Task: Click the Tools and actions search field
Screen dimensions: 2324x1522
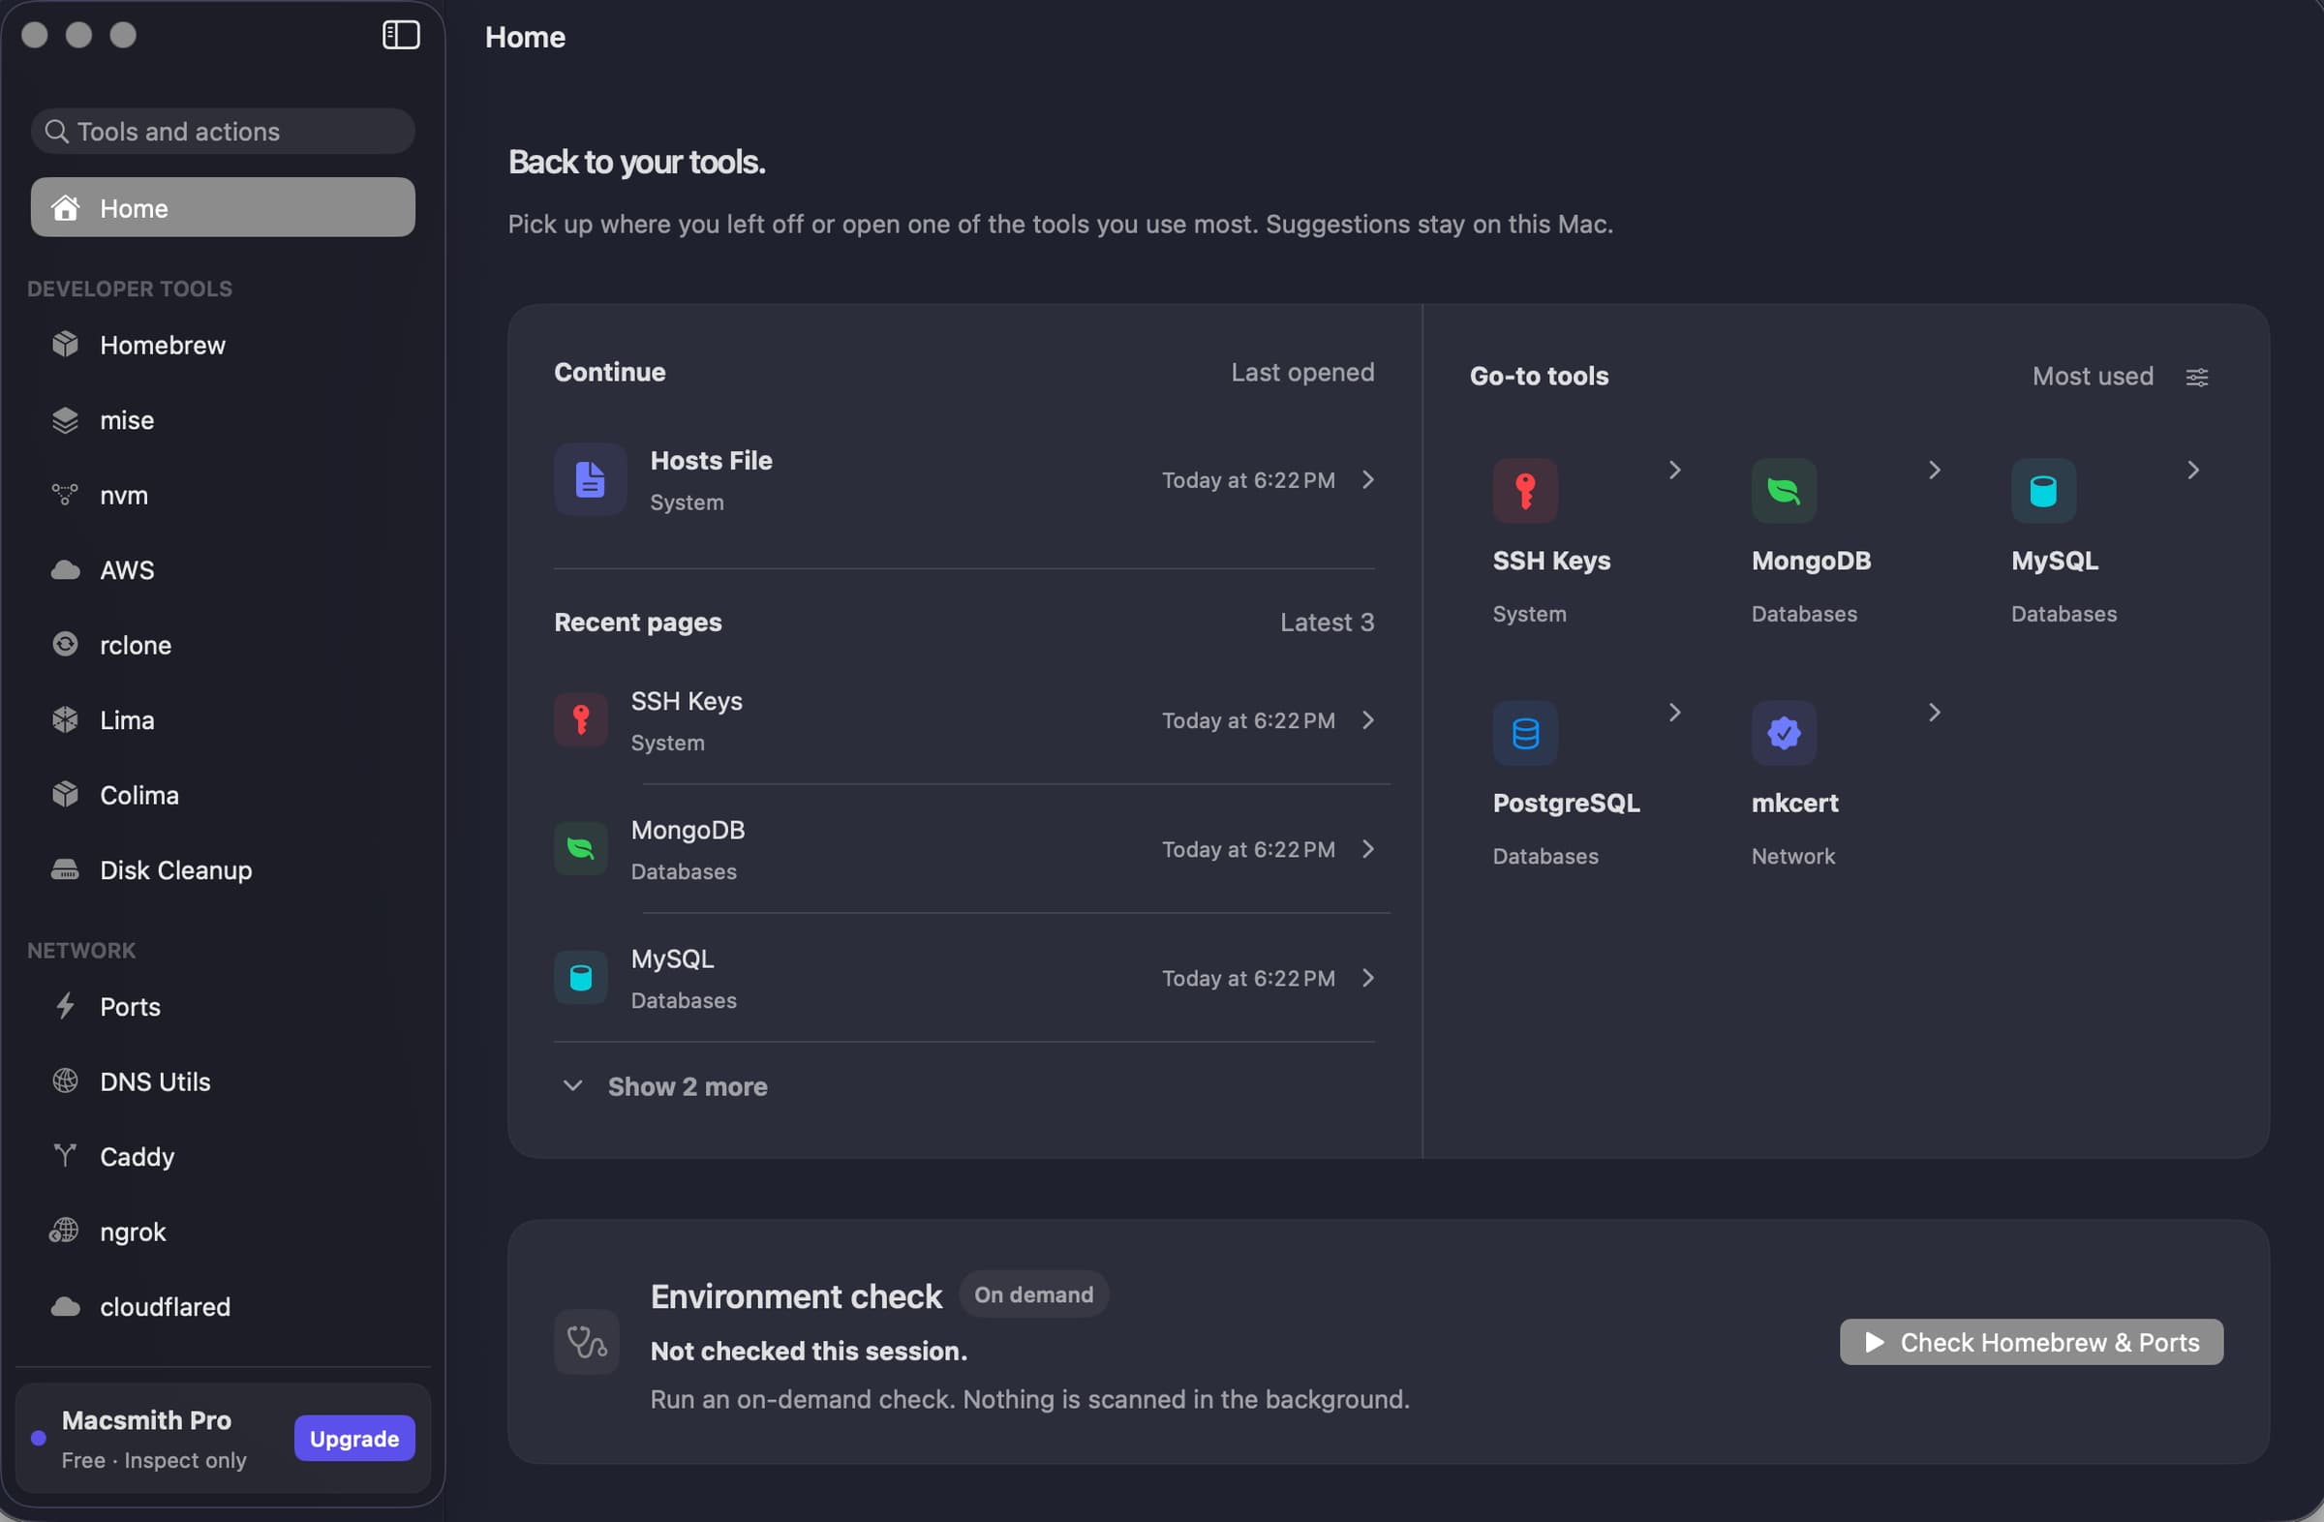Action: 223,131
